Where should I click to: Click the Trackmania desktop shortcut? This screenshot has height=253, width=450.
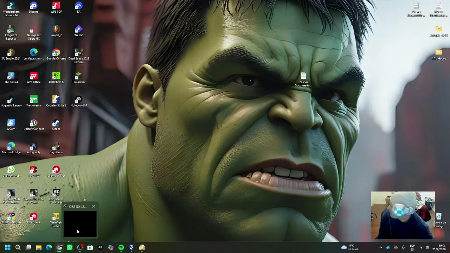(x=34, y=102)
